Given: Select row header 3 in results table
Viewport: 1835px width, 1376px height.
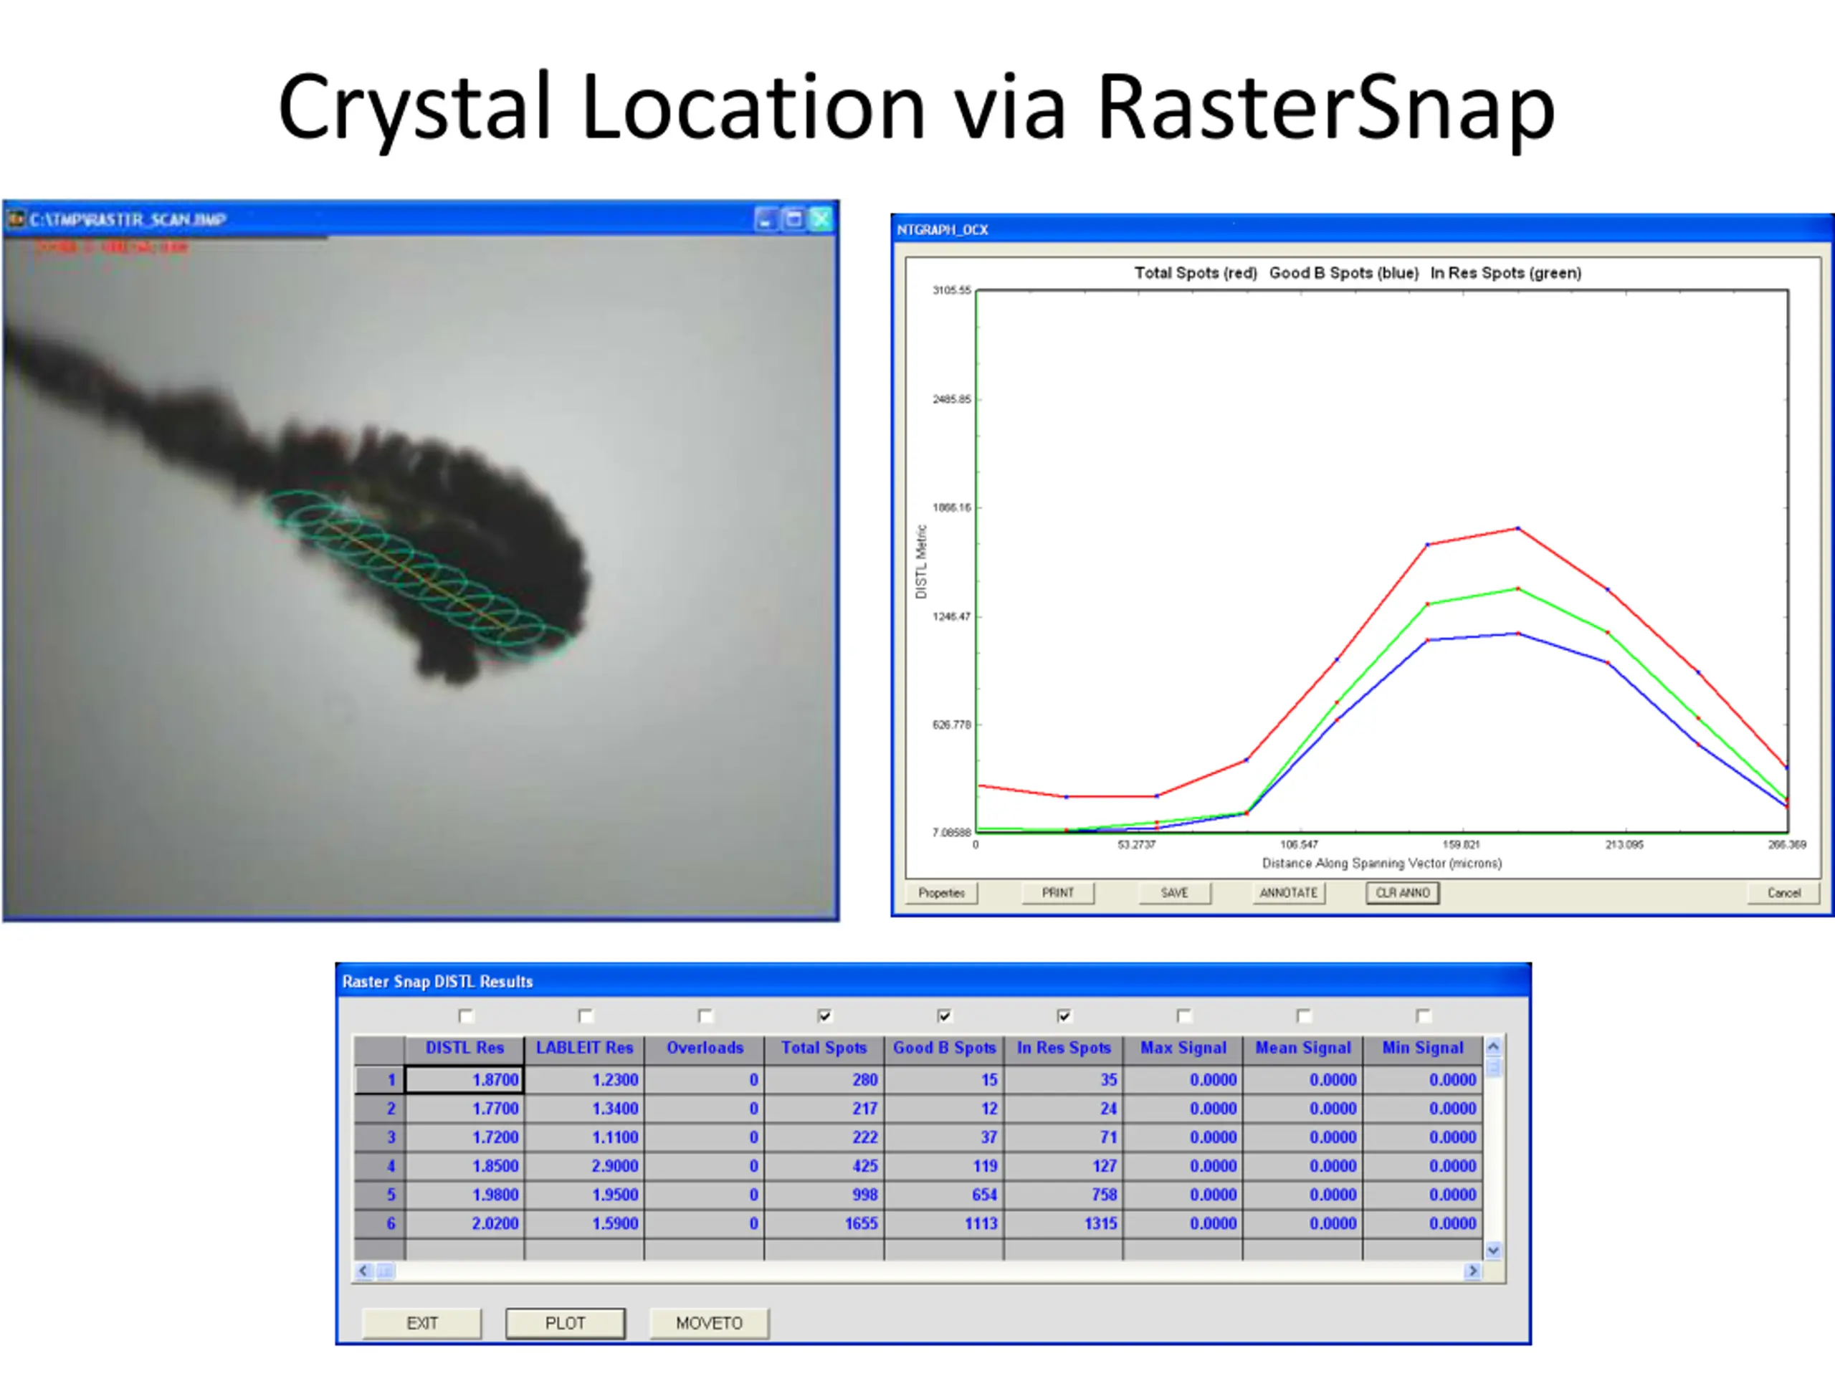Looking at the screenshot, I should 379,1138.
